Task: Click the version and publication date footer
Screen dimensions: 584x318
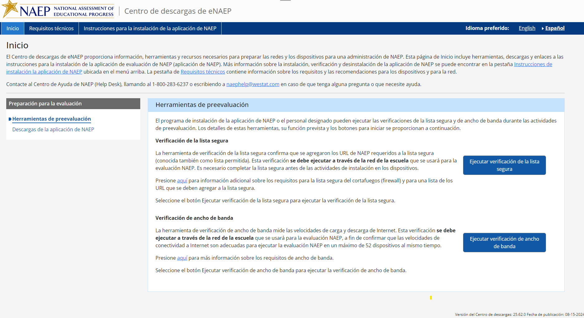Action: [x=519, y=314]
